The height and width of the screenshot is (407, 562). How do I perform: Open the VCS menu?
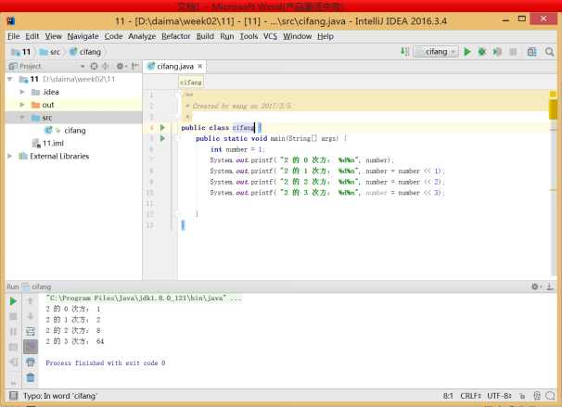point(270,36)
